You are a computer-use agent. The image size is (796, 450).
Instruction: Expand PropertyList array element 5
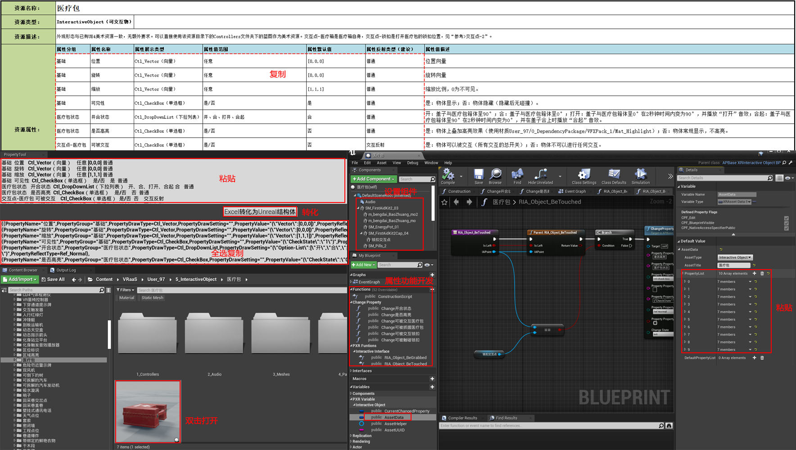(685, 319)
